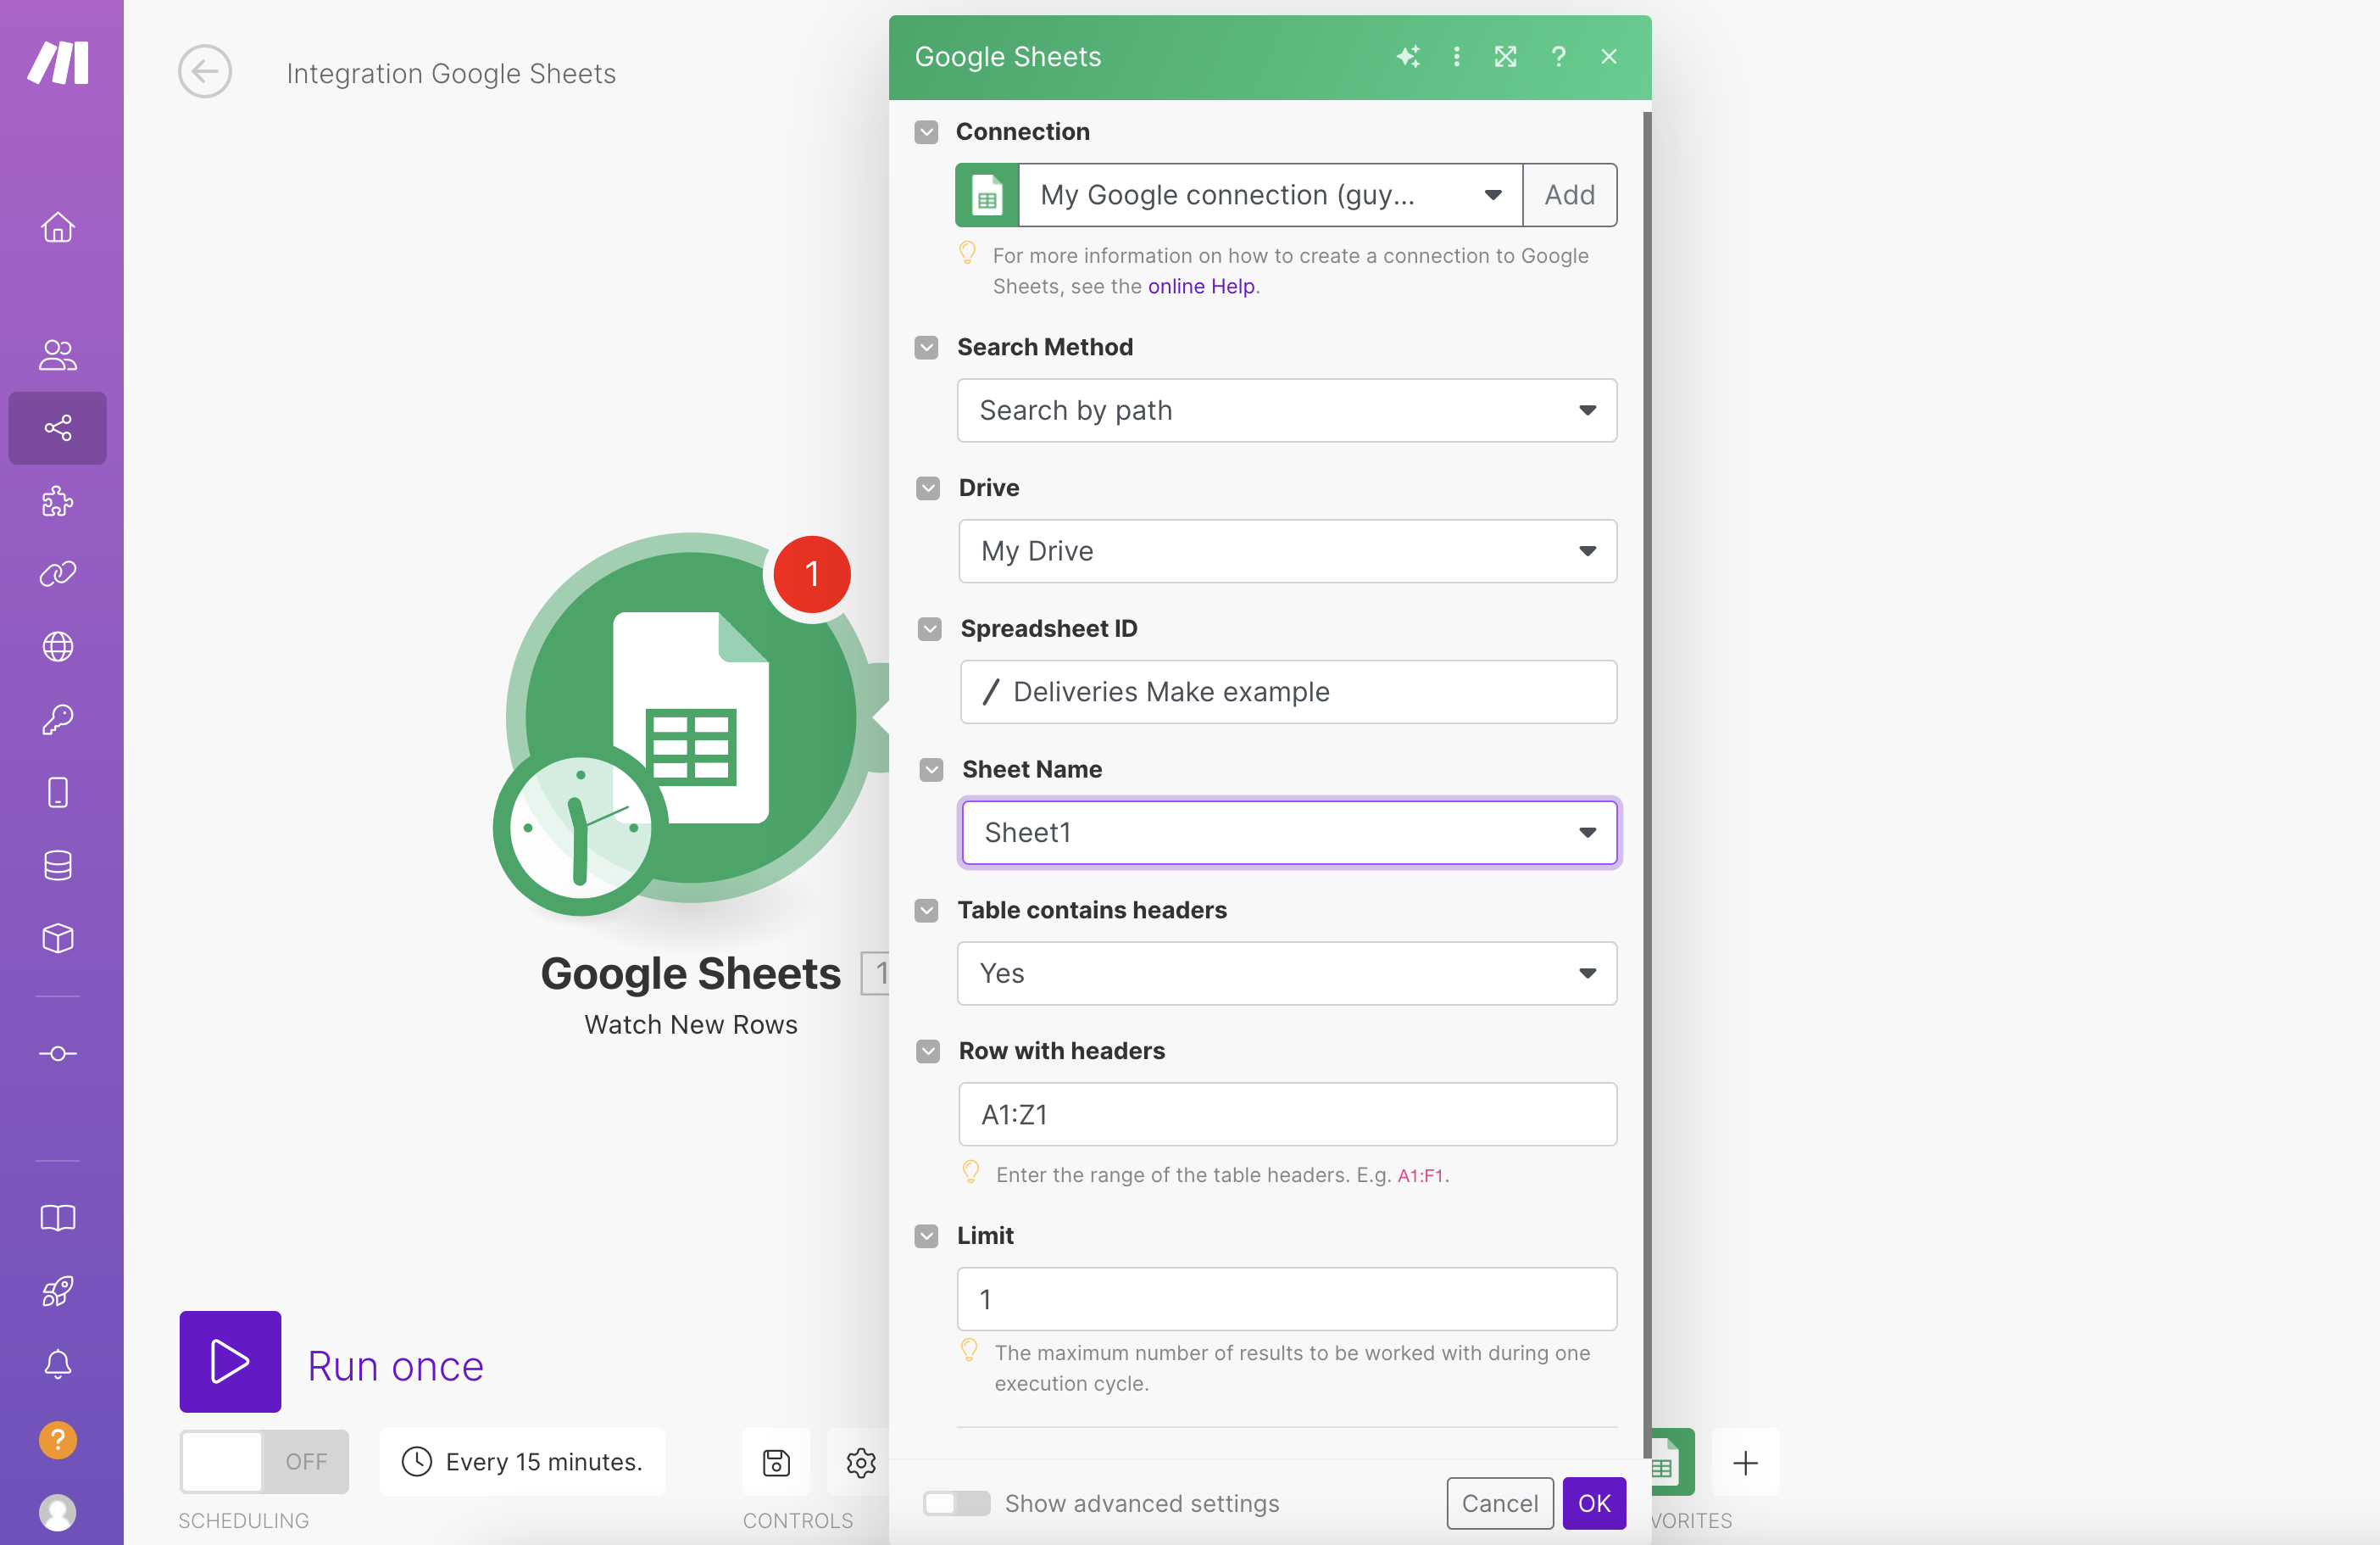The width and height of the screenshot is (2380, 1545).
Task: Open the Team (people) sidebar icon
Action: click(x=58, y=355)
